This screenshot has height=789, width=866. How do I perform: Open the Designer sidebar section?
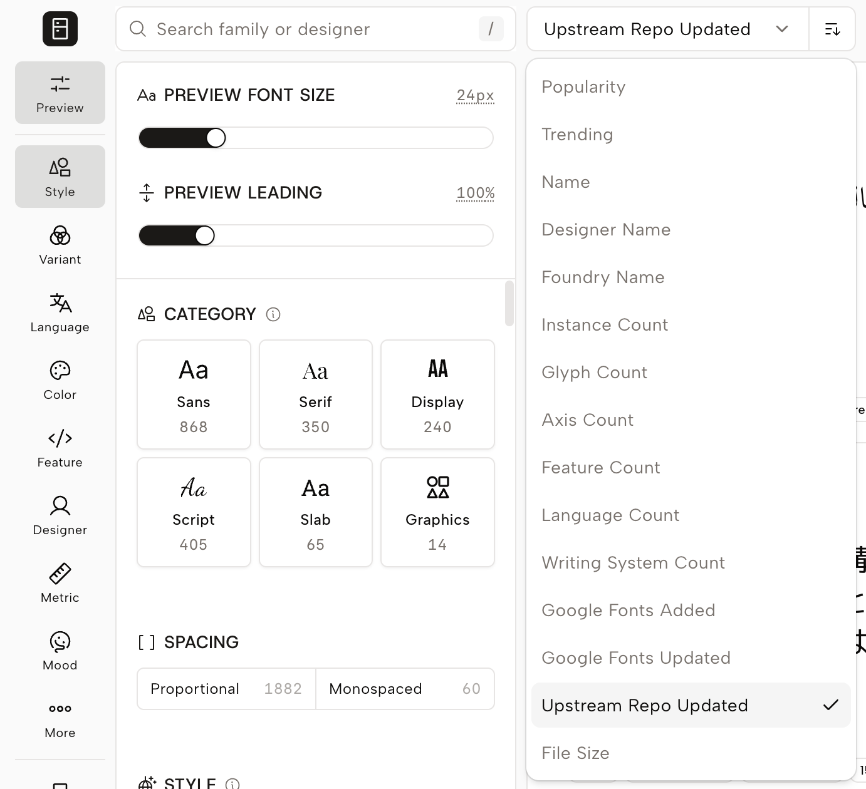pos(60,515)
